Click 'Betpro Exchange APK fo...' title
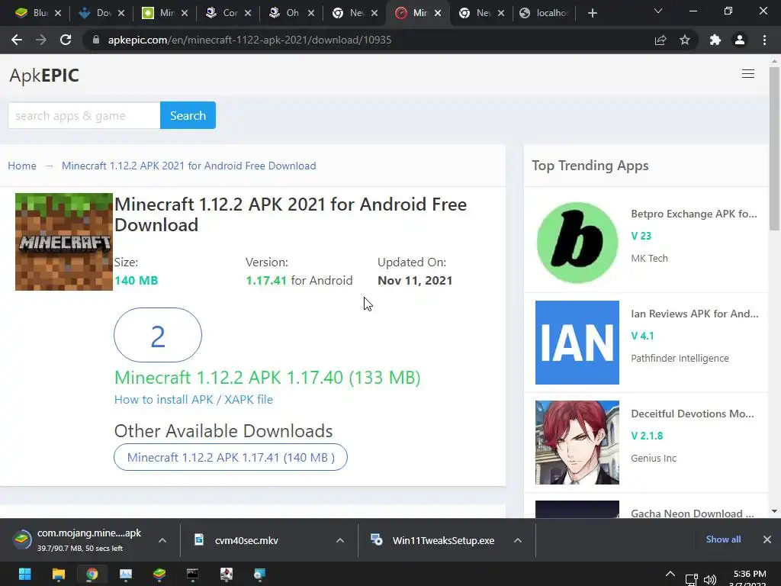The image size is (781, 586). click(694, 214)
